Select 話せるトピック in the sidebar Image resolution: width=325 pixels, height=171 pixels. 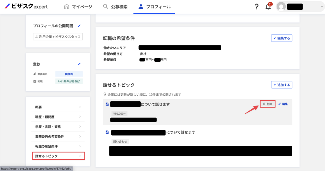58,156
